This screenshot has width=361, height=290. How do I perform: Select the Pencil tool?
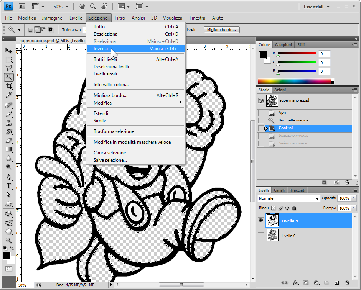9,114
